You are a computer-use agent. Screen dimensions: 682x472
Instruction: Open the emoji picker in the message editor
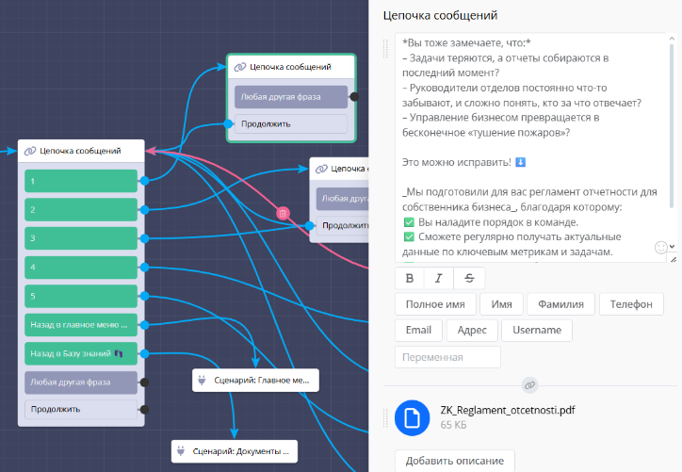[x=661, y=247]
